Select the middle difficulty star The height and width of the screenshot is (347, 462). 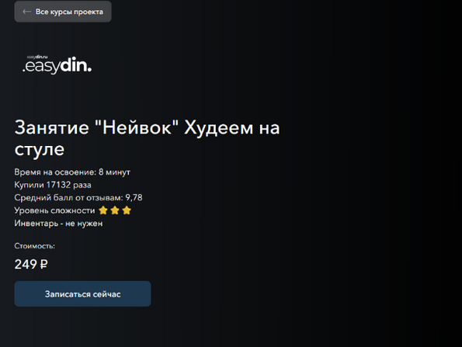(115, 210)
